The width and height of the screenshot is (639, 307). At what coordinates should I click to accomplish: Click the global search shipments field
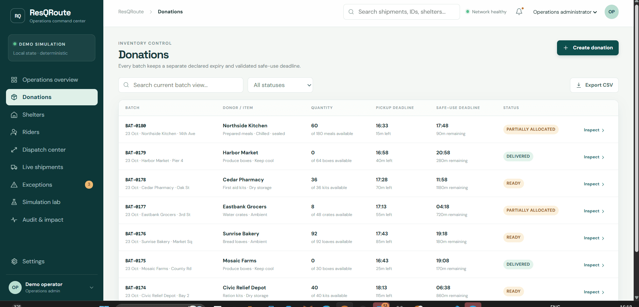tap(401, 12)
